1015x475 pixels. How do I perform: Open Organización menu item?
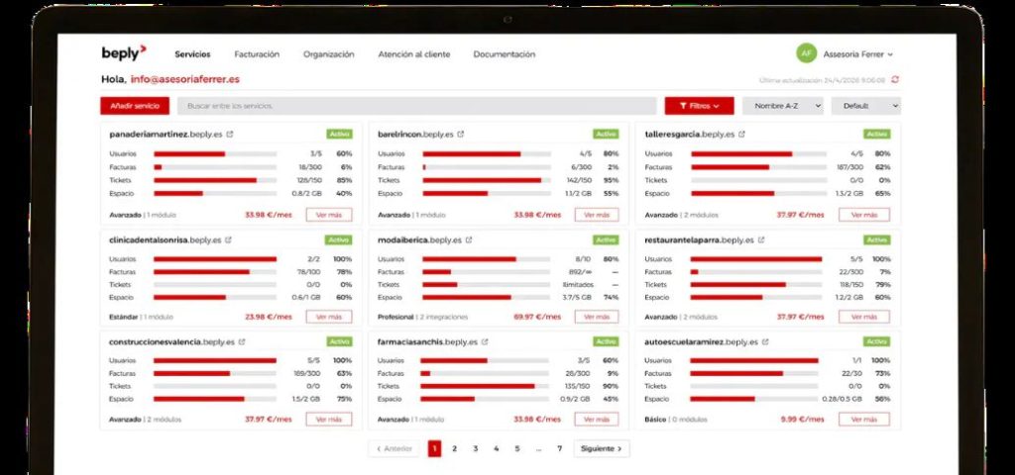coord(329,54)
